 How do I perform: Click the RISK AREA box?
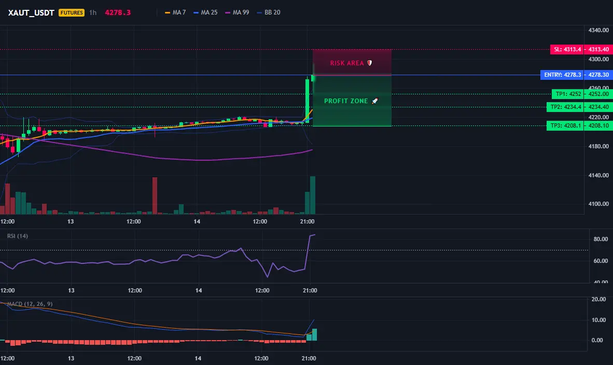(352, 62)
